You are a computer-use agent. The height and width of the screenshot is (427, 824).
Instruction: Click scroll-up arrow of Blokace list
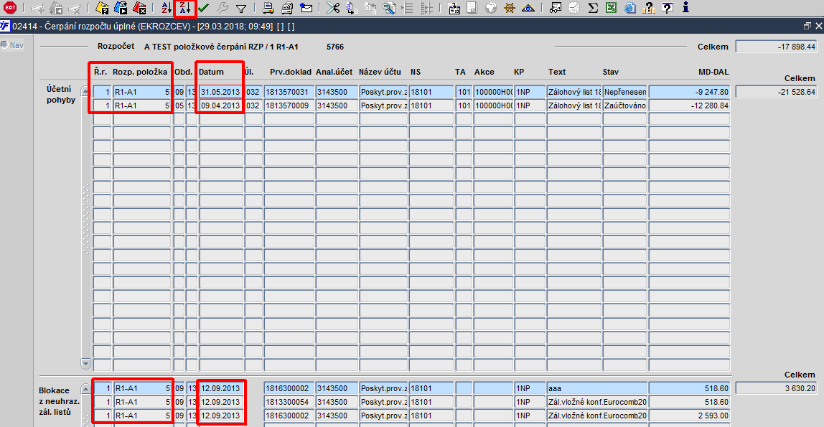[85, 389]
